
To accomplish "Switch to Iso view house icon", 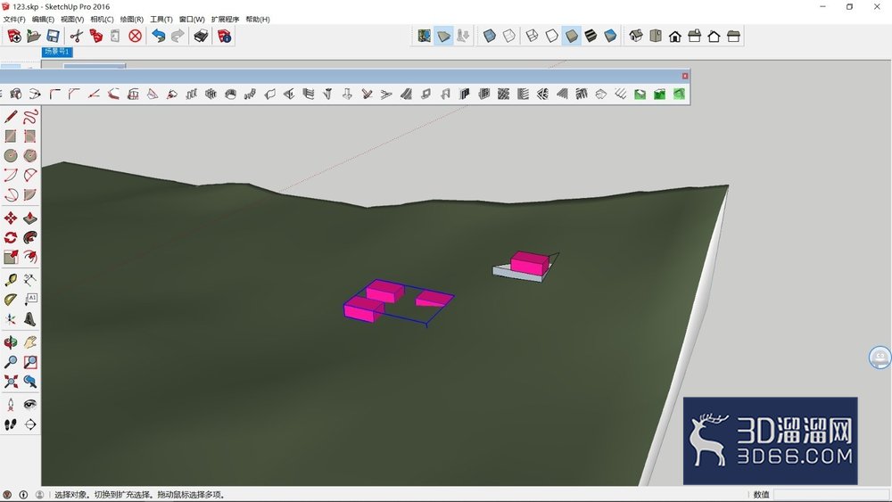I will point(636,36).
